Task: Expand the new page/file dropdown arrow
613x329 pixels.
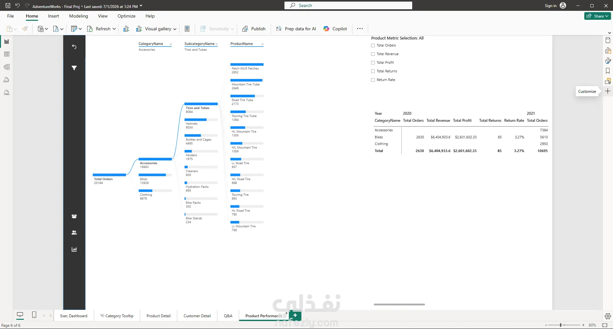Action: pyautogui.click(x=62, y=29)
